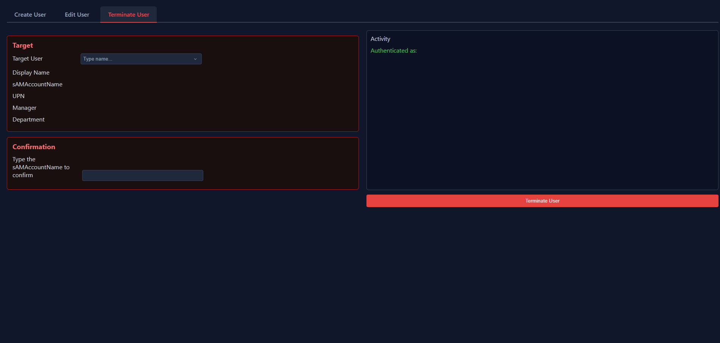Image resolution: width=720 pixels, height=343 pixels.
Task: Click the sAMAccountName label in Target section
Action: coord(37,84)
